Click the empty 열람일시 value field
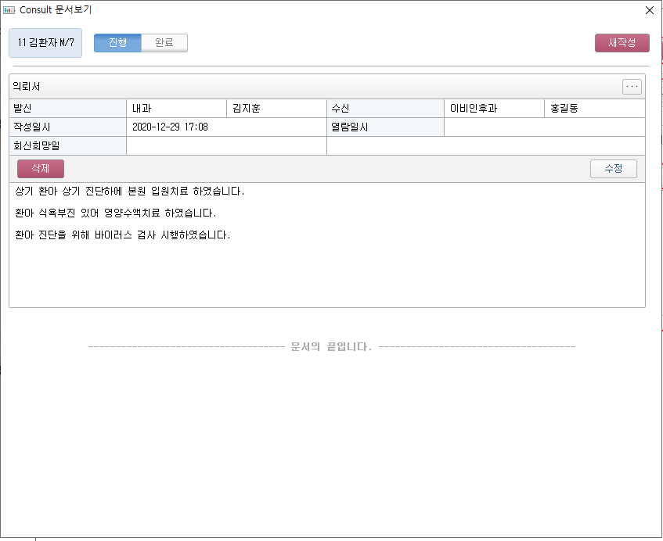 pos(544,127)
